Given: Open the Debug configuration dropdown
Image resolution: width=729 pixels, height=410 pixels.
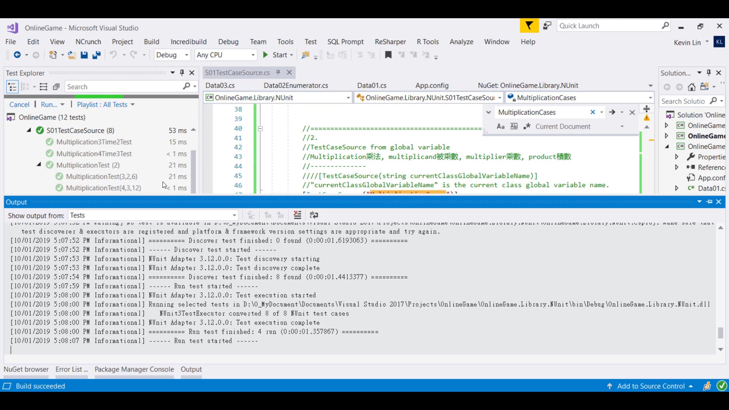Looking at the screenshot, I should (186, 55).
